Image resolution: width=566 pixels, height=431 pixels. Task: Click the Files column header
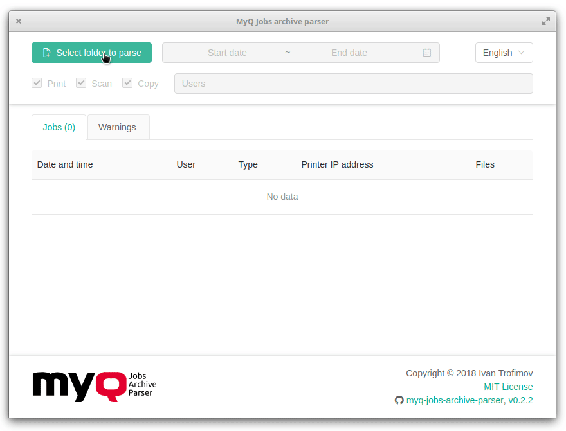pyautogui.click(x=485, y=164)
